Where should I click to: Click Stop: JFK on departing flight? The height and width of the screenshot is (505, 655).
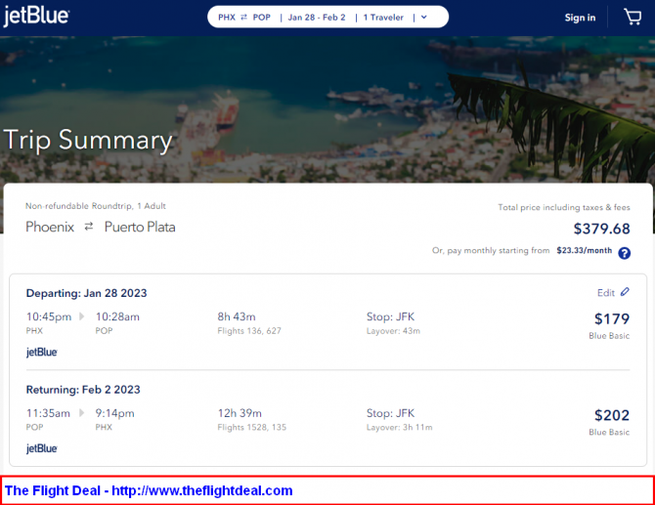(x=391, y=316)
